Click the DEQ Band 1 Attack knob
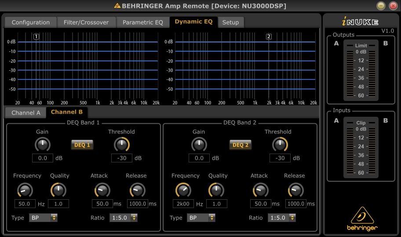The height and width of the screenshot is (237, 401). coord(102,190)
